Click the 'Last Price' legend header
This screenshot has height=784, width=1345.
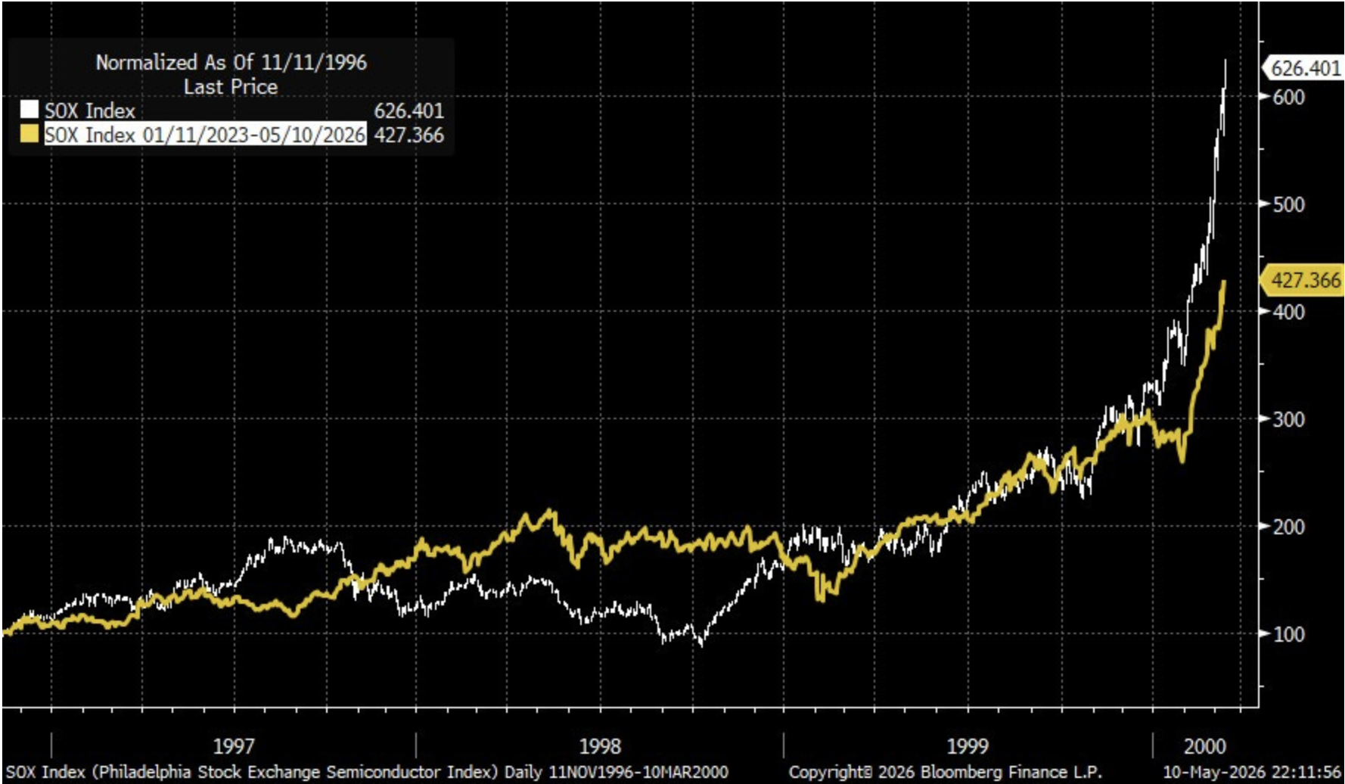[x=231, y=86]
